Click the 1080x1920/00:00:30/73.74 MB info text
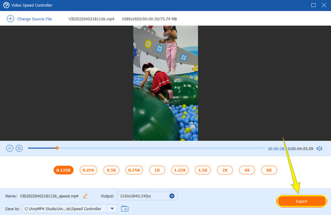Image resolution: width=331 pixels, height=215 pixels. 150,19
